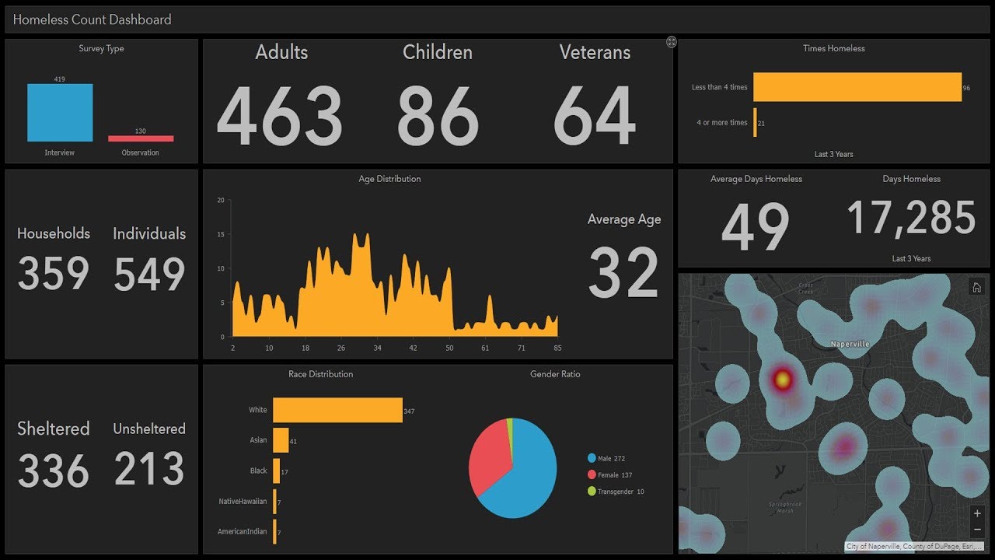This screenshot has width=995, height=560.
Task: Click the map Home extent icon
Action: point(976,287)
